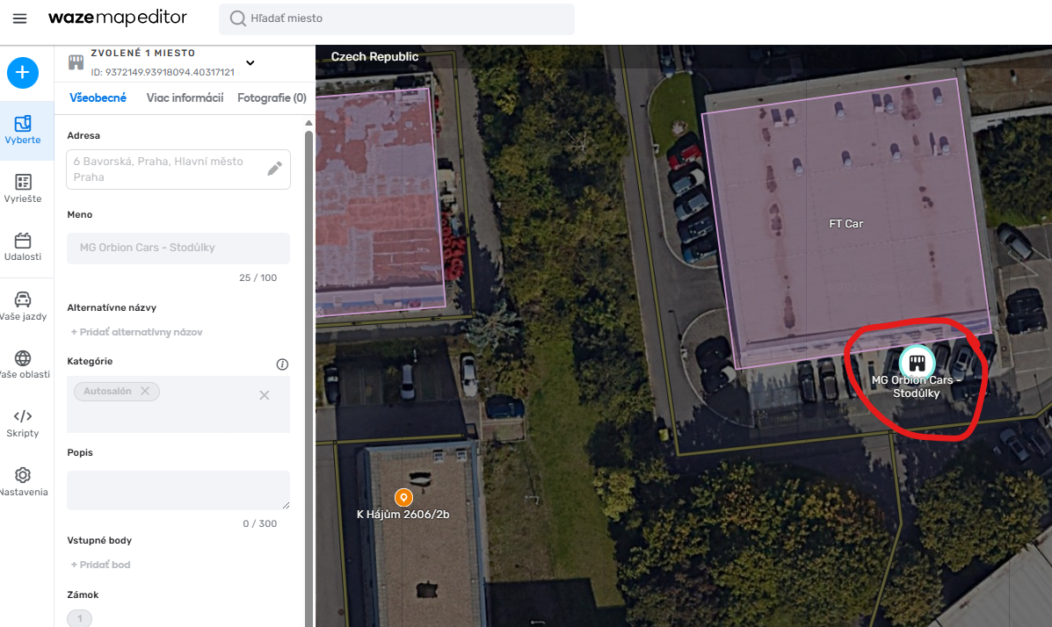The width and height of the screenshot is (1052, 627).
Task: Select the MG Orbion Cars map marker
Action: [917, 362]
